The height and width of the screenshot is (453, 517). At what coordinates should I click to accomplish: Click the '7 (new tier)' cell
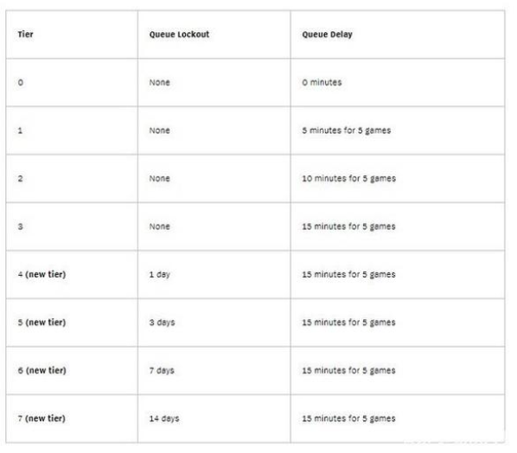(72, 418)
